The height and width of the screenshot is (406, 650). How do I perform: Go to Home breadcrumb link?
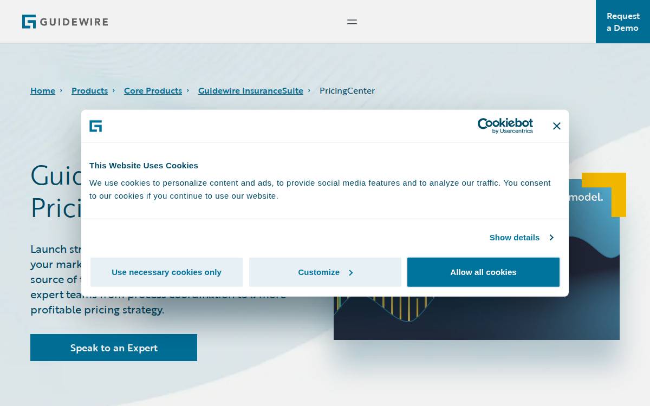(43, 91)
